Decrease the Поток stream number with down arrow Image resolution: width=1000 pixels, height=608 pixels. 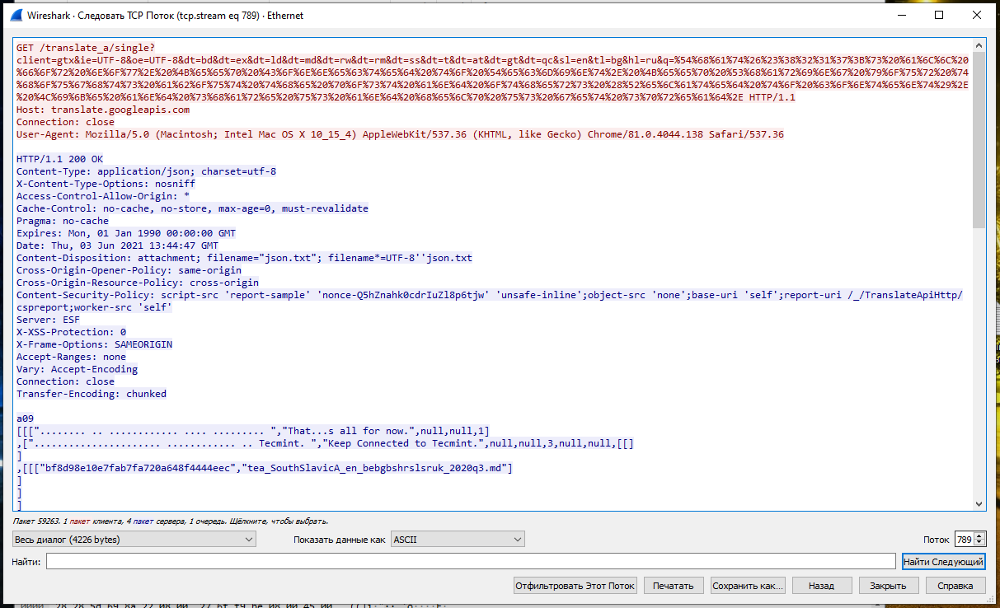pyautogui.click(x=979, y=543)
